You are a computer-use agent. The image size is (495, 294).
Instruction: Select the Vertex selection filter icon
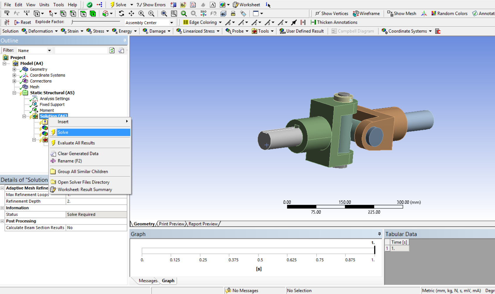point(63,13)
